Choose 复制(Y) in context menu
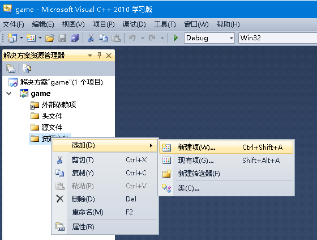Screen dimensions: 317x240 point(105,173)
